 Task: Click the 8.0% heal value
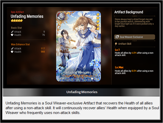(x=134, y=71)
